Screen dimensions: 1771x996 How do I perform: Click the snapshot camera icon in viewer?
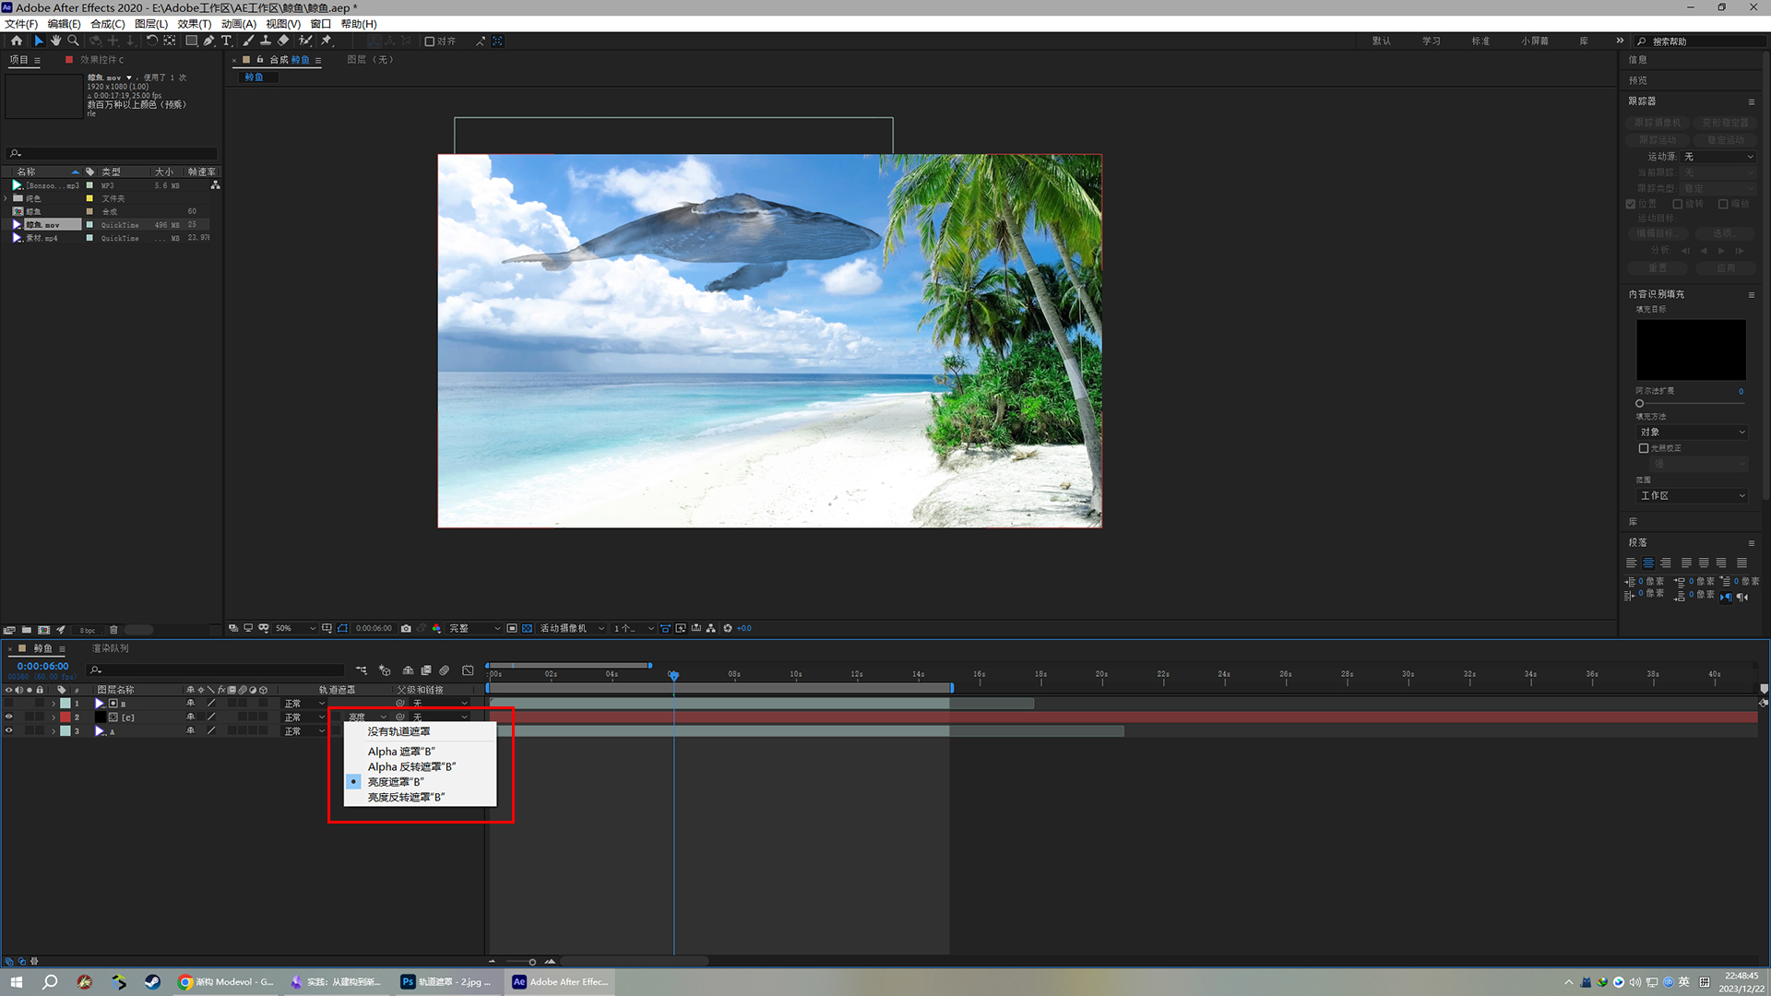coord(406,628)
